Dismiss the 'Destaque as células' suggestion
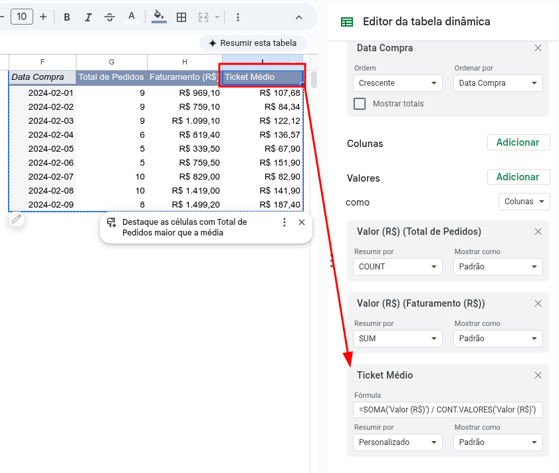This screenshot has width=559, height=473. [302, 222]
